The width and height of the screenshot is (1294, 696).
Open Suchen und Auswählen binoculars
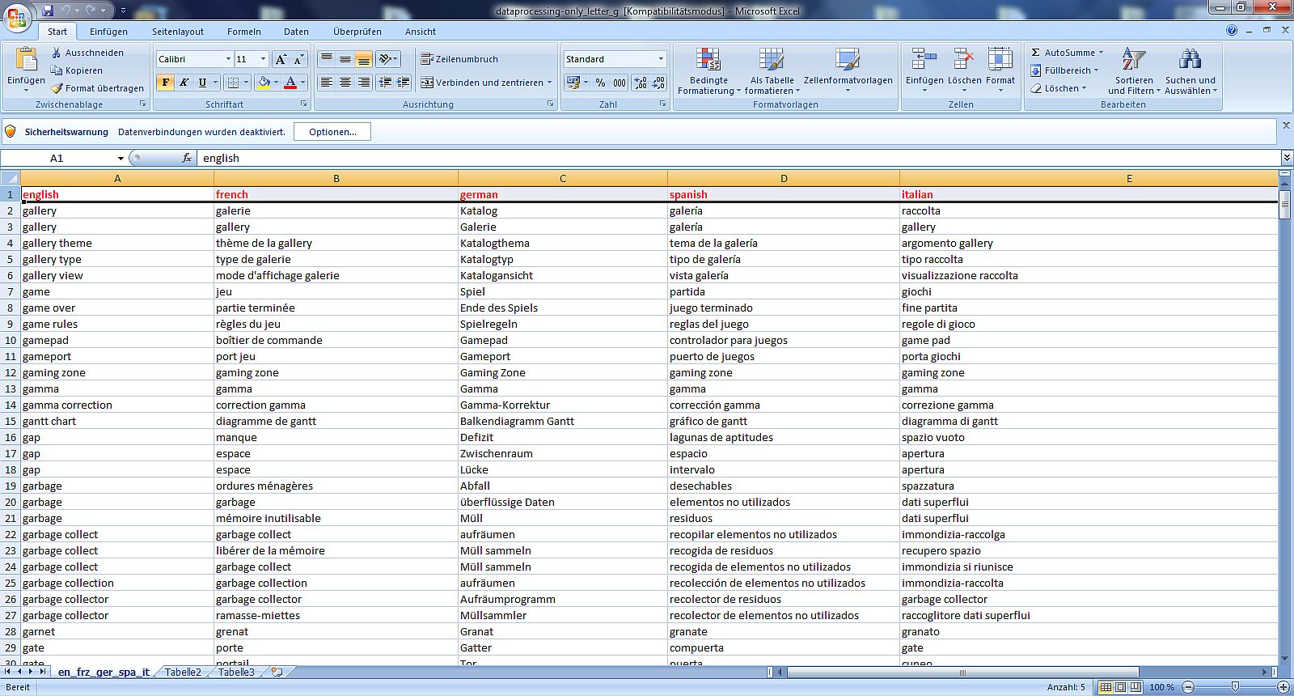[x=1190, y=70]
